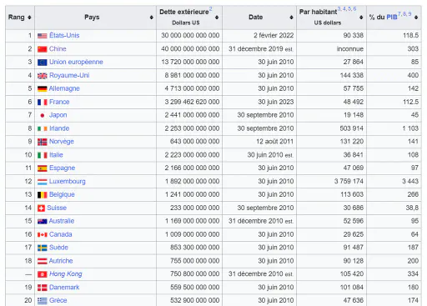Visit the Grèce link
This screenshot has width=427, height=306.
tap(58, 301)
